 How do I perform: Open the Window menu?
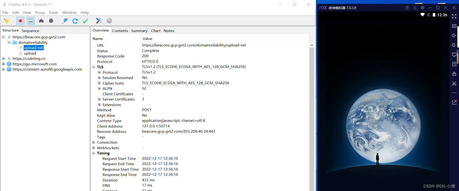(69, 12)
